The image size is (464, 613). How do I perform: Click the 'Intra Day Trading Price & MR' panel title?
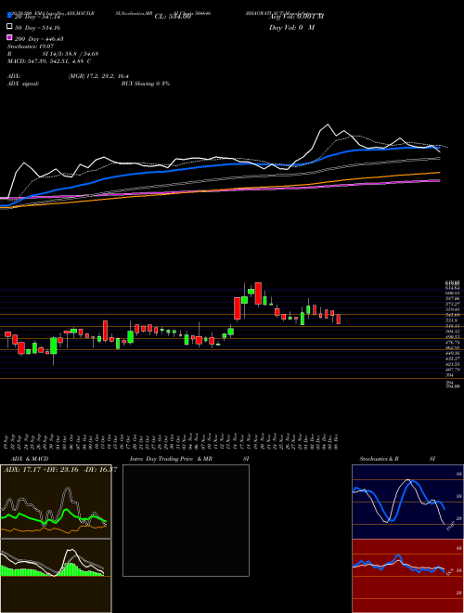pos(172,459)
